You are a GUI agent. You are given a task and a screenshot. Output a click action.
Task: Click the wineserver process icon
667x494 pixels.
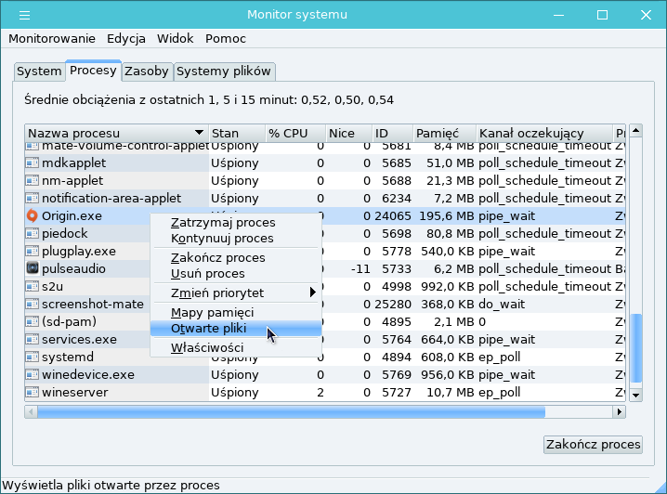click(33, 393)
